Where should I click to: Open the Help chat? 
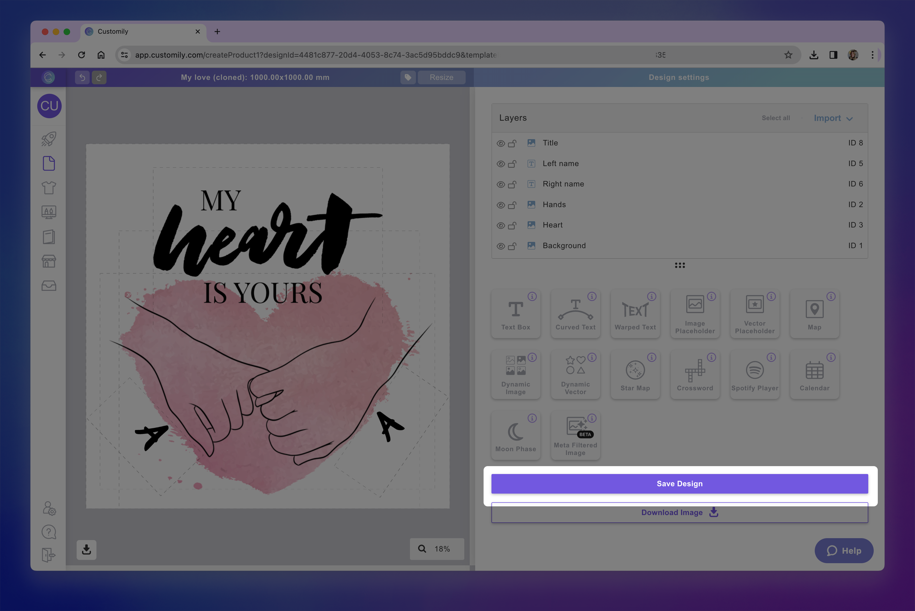[844, 551]
